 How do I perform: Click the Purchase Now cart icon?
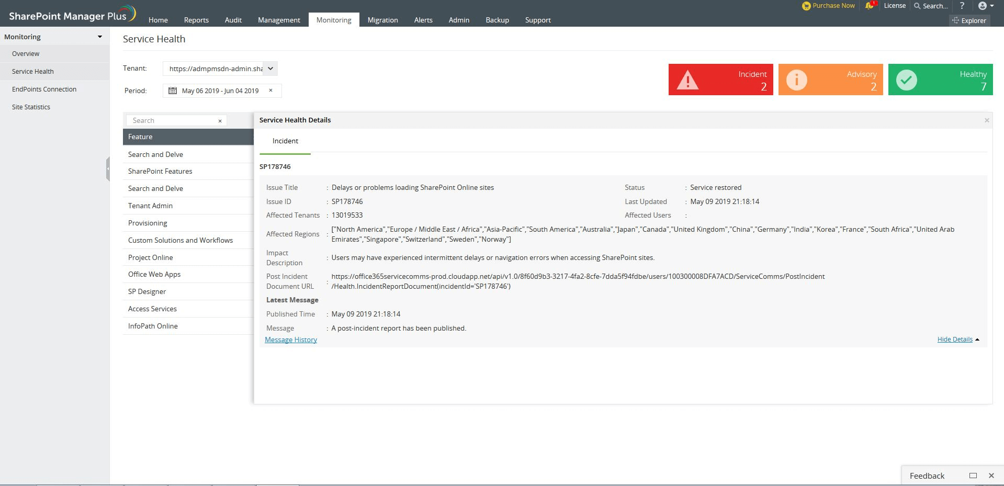click(806, 6)
